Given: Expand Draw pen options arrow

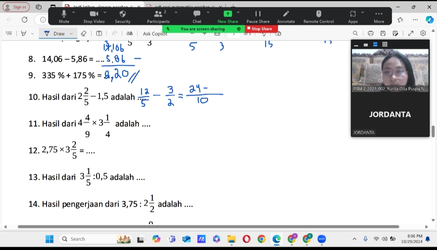Looking at the screenshot, I should tap(71, 34).
